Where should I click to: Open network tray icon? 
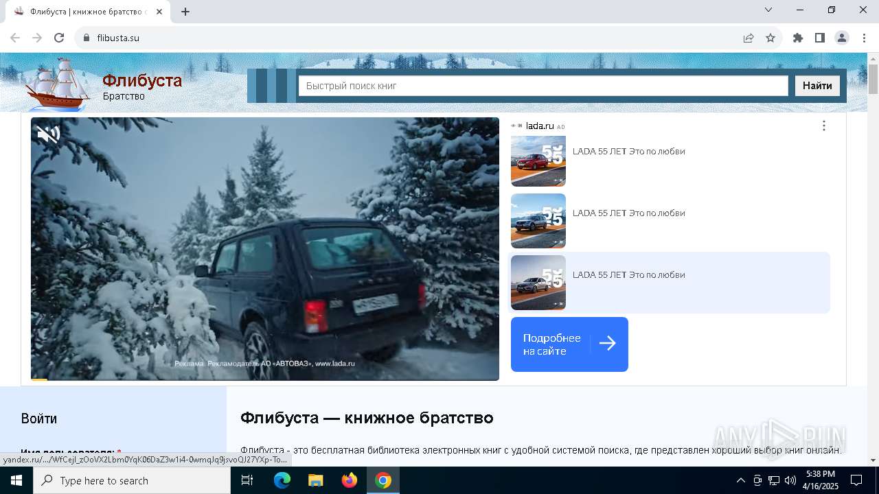774,480
